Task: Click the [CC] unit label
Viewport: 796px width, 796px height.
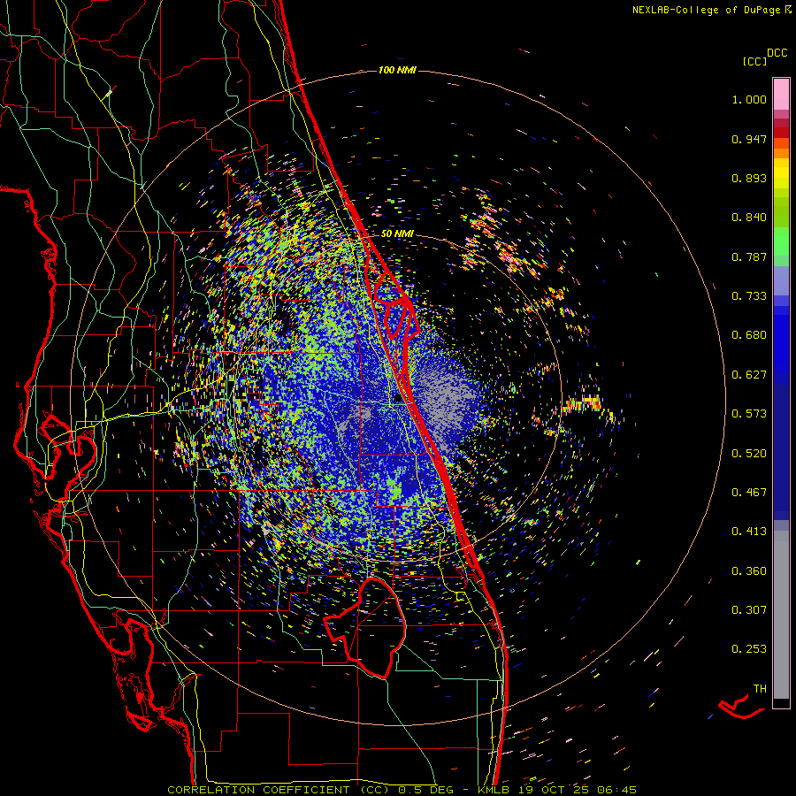Action: point(754,61)
